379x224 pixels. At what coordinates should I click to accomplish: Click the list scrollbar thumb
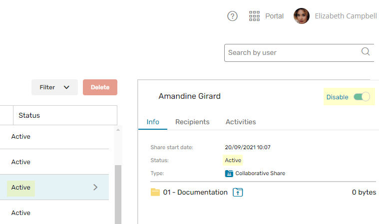118,195
